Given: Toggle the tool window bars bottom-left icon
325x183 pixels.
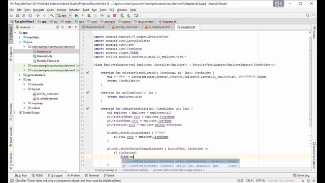Looking at the screenshot, I should (x=12, y=181).
